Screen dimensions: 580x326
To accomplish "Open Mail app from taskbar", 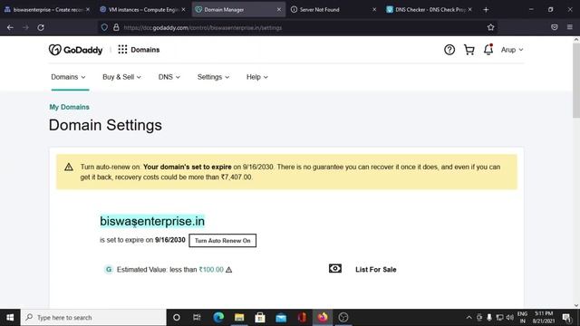I will pyautogui.click(x=281, y=318).
